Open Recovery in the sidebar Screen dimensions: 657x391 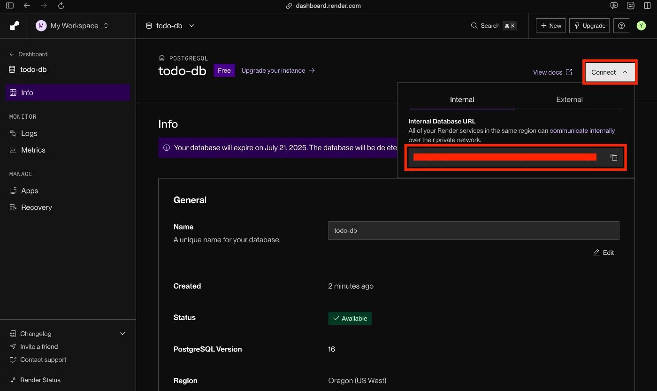pyautogui.click(x=37, y=207)
